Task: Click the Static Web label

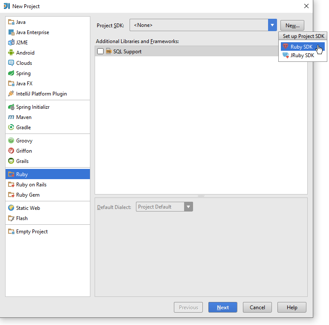Action: pyautogui.click(x=28, y=208)
